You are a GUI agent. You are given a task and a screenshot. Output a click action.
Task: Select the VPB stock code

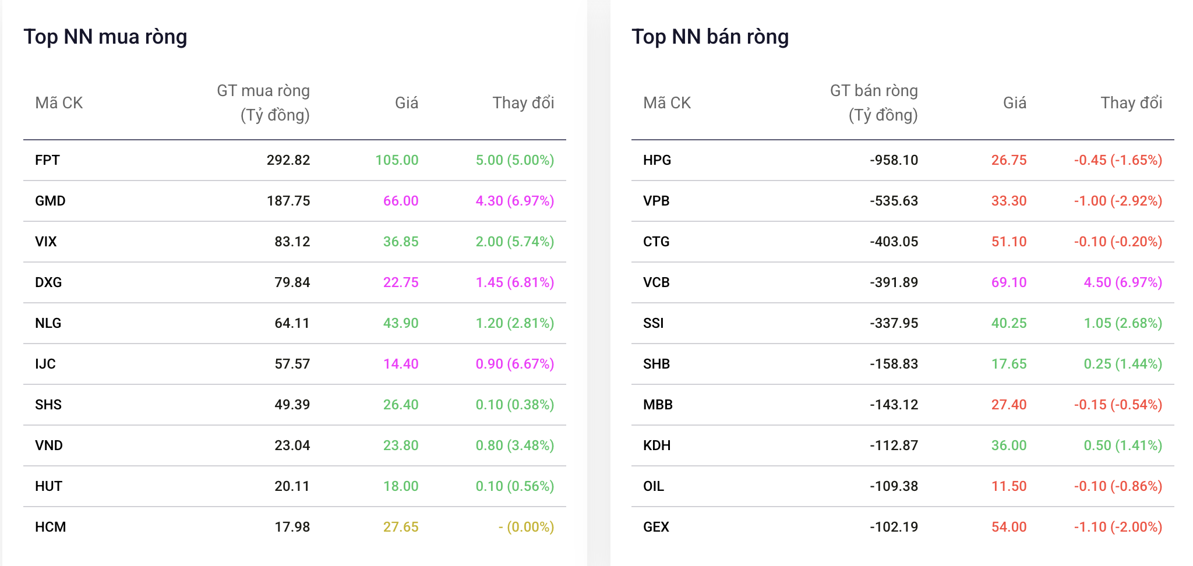pyautogui.click(x=656, y=201)
